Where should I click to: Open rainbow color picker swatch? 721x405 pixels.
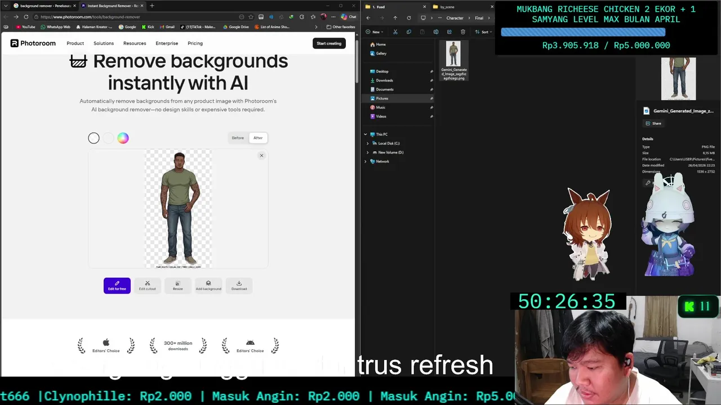click(x=123, y=138)
